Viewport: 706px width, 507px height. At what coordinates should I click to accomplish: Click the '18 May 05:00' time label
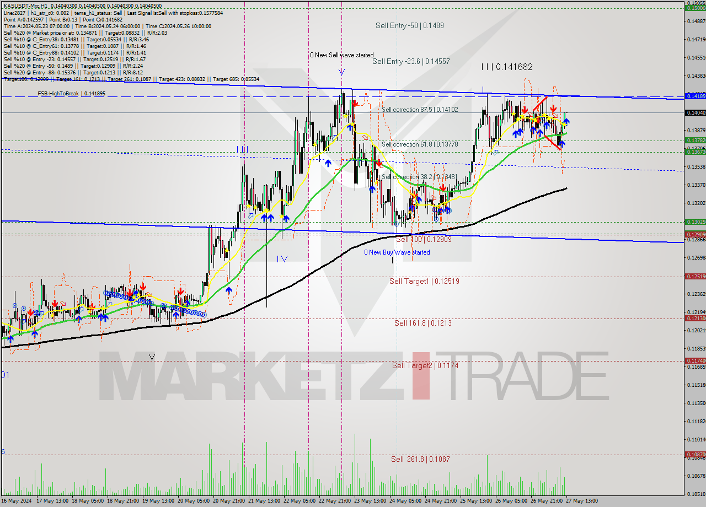click(x=88, y=501)
